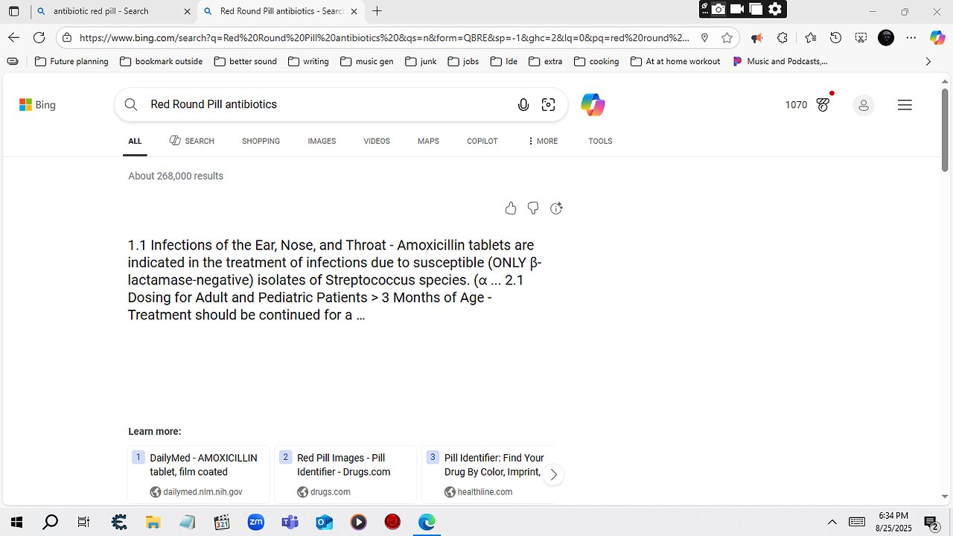Go back with browser back arrow
Viewport: 953px width, 536px height.
(x=13, y=37)
